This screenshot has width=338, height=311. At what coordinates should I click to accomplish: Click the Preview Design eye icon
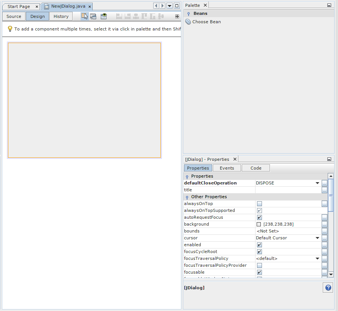(104, 16)
